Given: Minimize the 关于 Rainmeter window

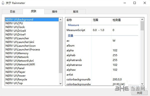Looking at the screenshot, I should 125,3.
